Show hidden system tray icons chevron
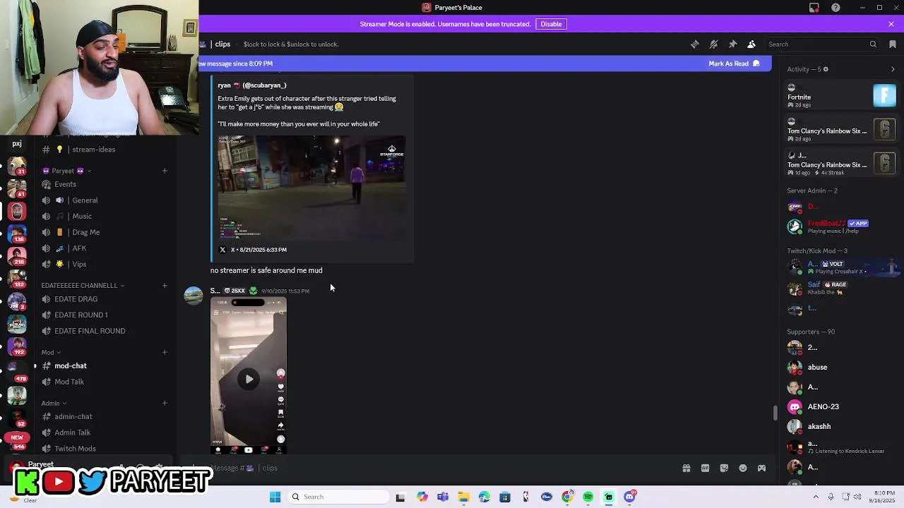The image size is (904, 508). point(816,497)
